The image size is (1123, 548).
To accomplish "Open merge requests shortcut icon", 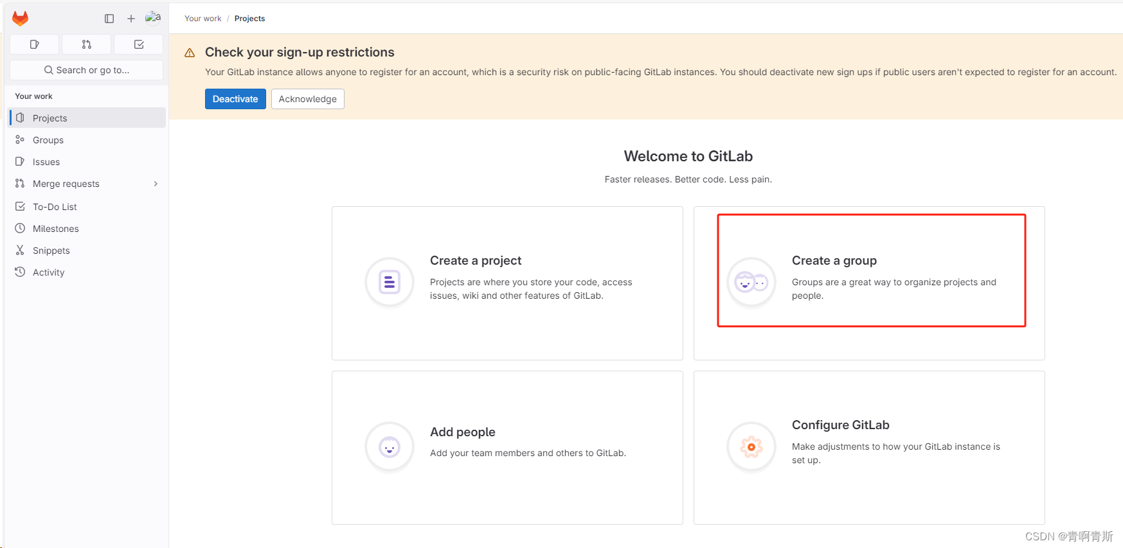I will pyautogui.click(x=87, y=44).
